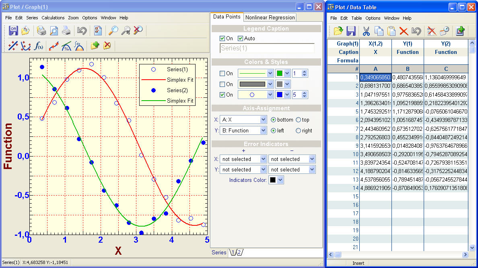Select the derivative d/dx tool
Image resolution: width=478 pixels, height=268 pixels.
[66, 46]
